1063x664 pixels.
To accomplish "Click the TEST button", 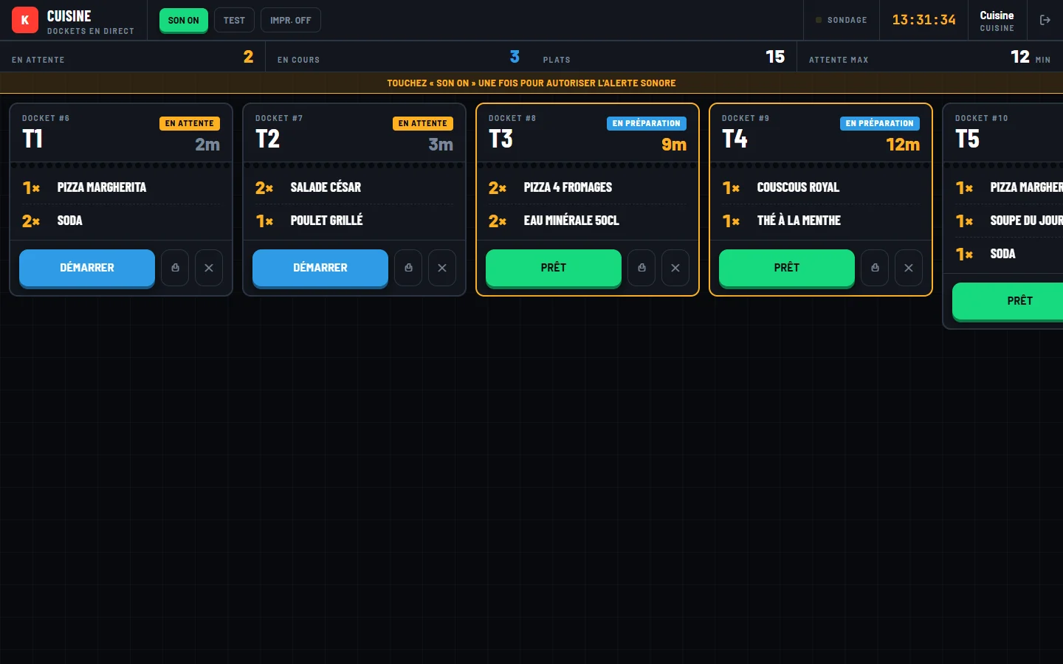I will click(x=234, y=20).
